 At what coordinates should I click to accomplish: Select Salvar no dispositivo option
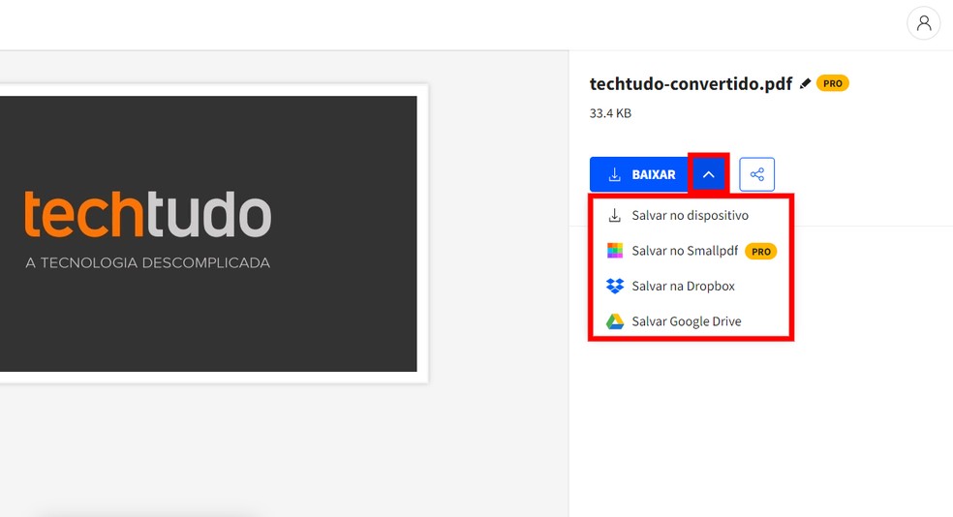pos(691,216)
